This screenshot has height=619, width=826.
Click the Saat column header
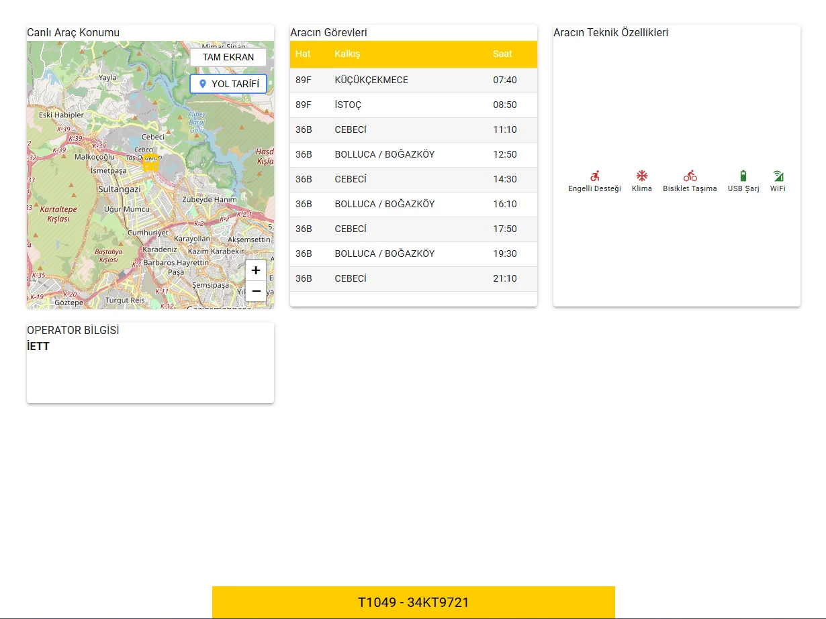point(502,54)
